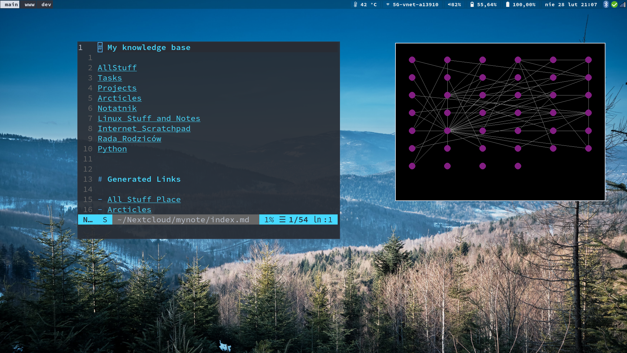Viewport: 627px width, 353px height.
Task: Switch to the dev workspace
Action: click(x=46, y=5)
